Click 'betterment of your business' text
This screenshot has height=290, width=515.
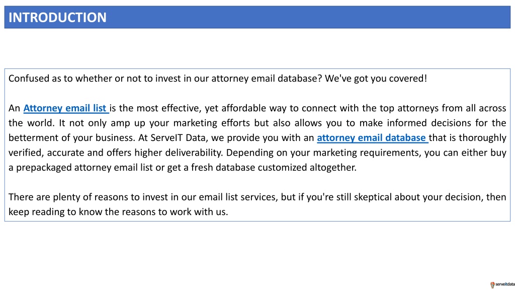coord(71,138)
